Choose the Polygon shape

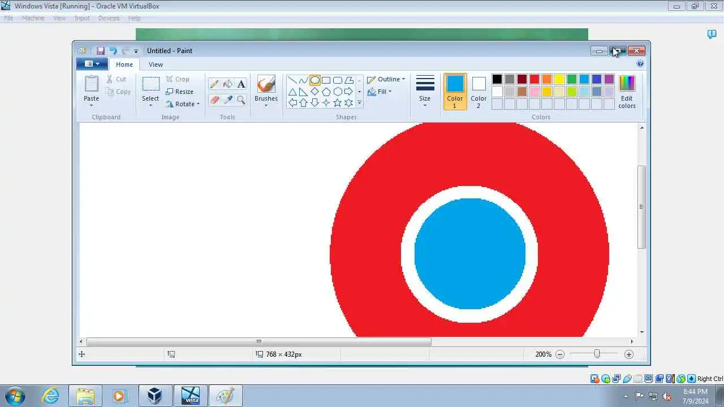click(349, 80)
